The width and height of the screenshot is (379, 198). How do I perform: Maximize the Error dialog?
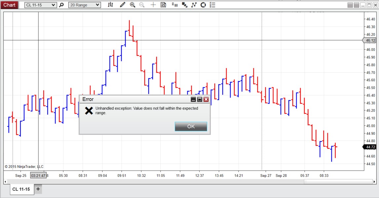pos(200,99)
